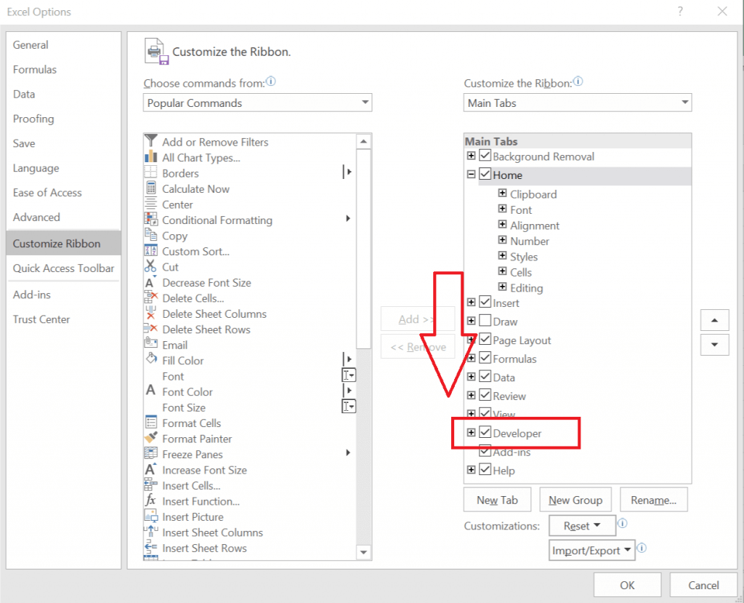Toggle the Insert tab checkbox
This screenshot has width=744, height=603.
pos(485,302)
